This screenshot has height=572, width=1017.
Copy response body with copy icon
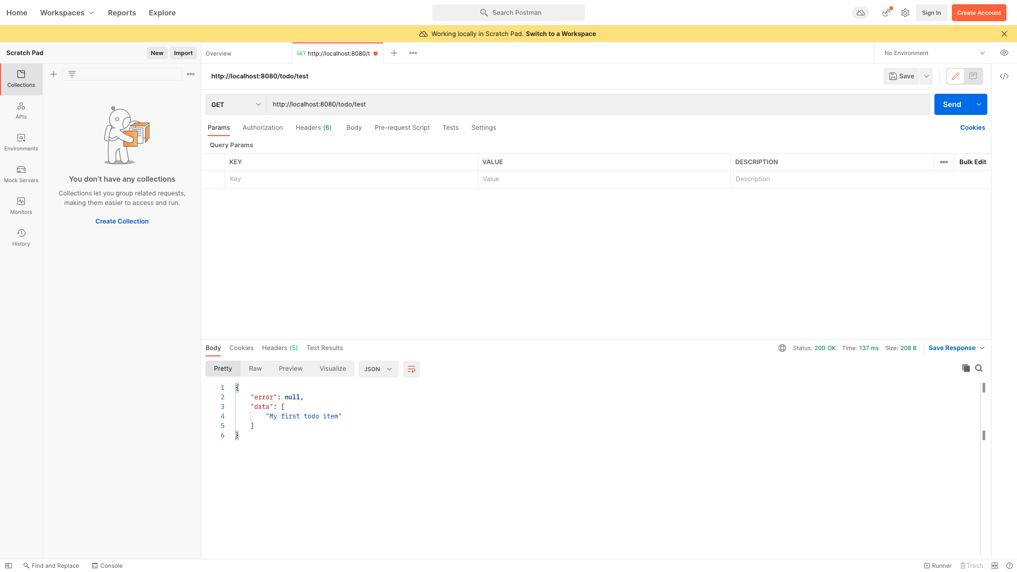966,368
